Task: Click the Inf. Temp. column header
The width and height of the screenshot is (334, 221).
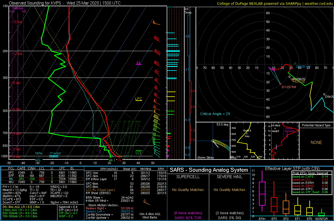Action: [189, 11]
